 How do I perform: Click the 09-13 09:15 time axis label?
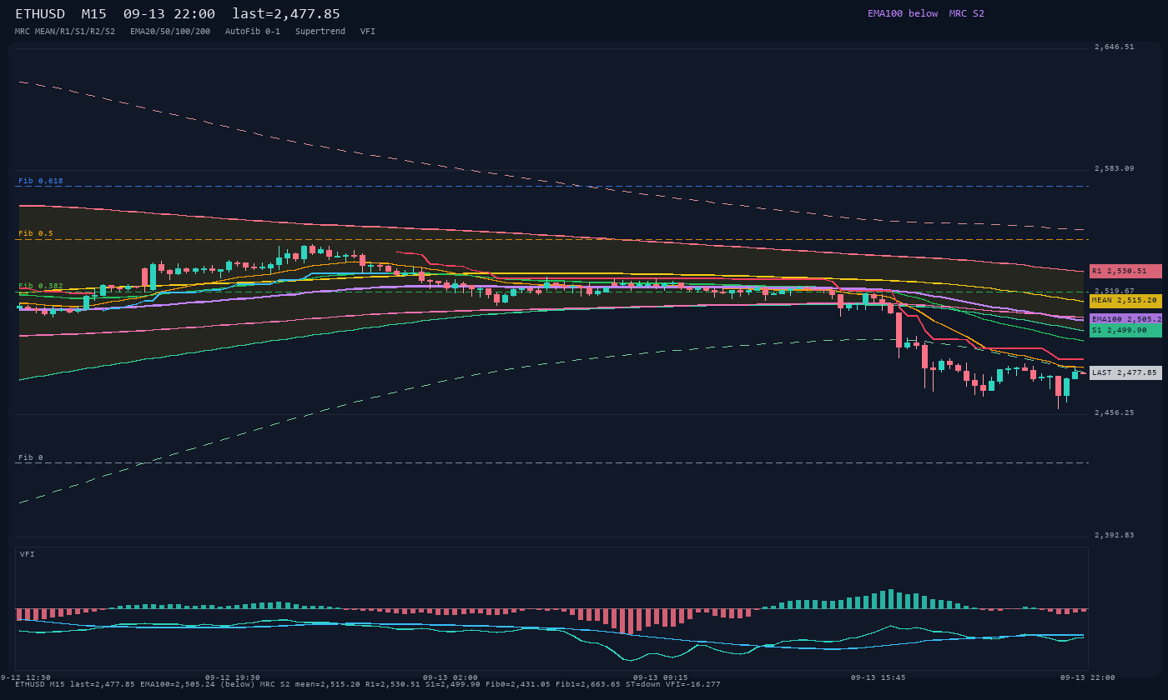tap(661, 677)
